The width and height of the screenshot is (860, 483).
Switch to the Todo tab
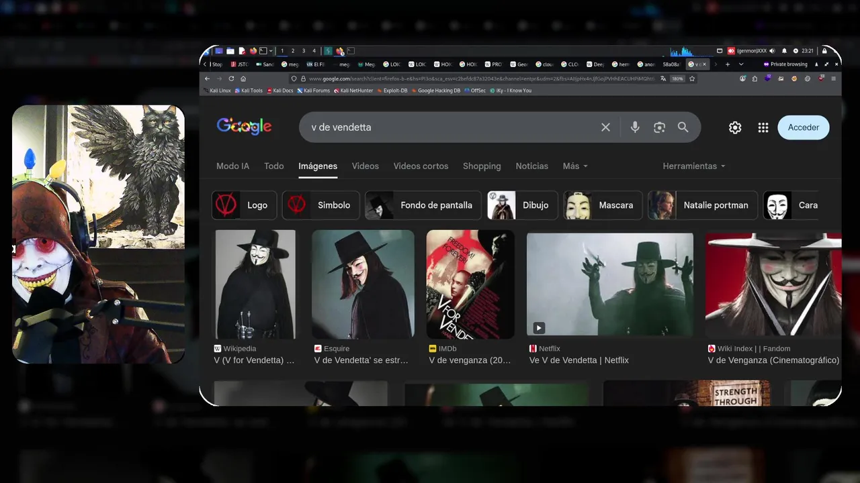(x=273, y=166)
